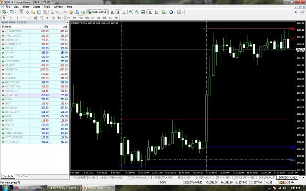
Task: Open the New Reply taskbar item
Action: [x=64, y=188]
